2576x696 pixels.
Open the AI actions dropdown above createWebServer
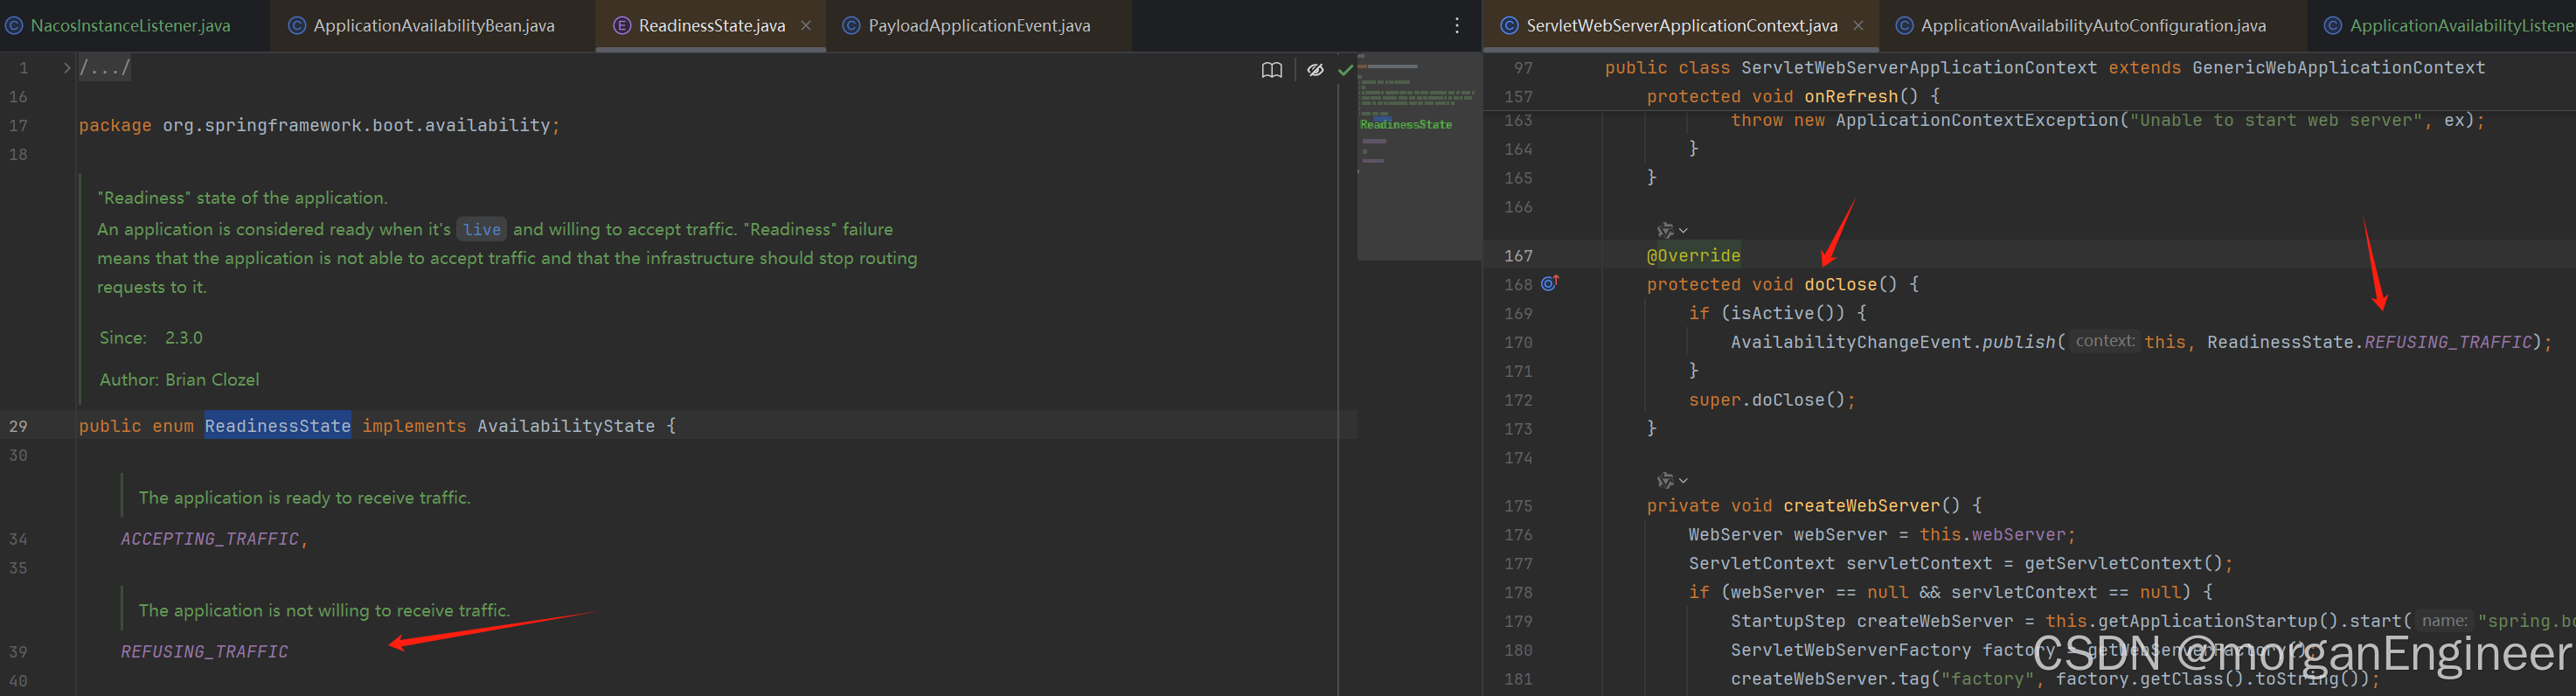tap(1671, 481)
